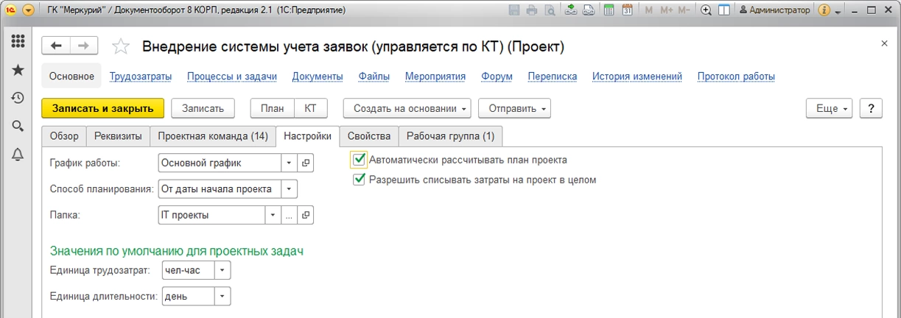
Task: Open the calendar icon in title bar
Action: tap(628, 10)
